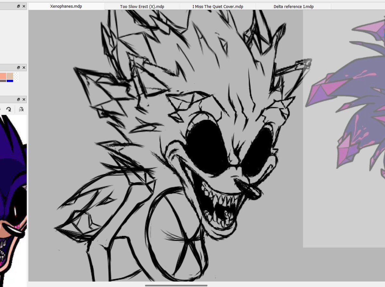Select the I Miss The Quiet Cover.mdp tab

click(218, 6)
